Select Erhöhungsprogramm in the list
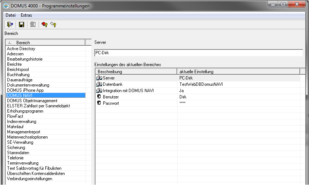Image resolution: width=309 pixels, height=185 pixels. [46, 111]
